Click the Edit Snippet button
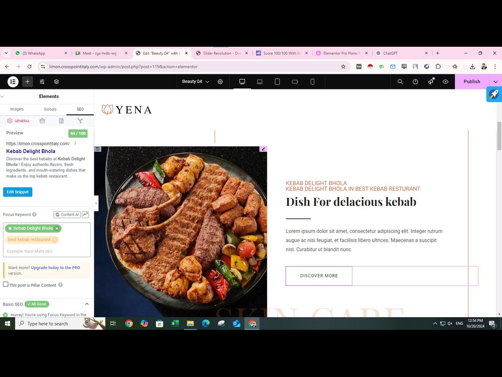 (18, 192)
